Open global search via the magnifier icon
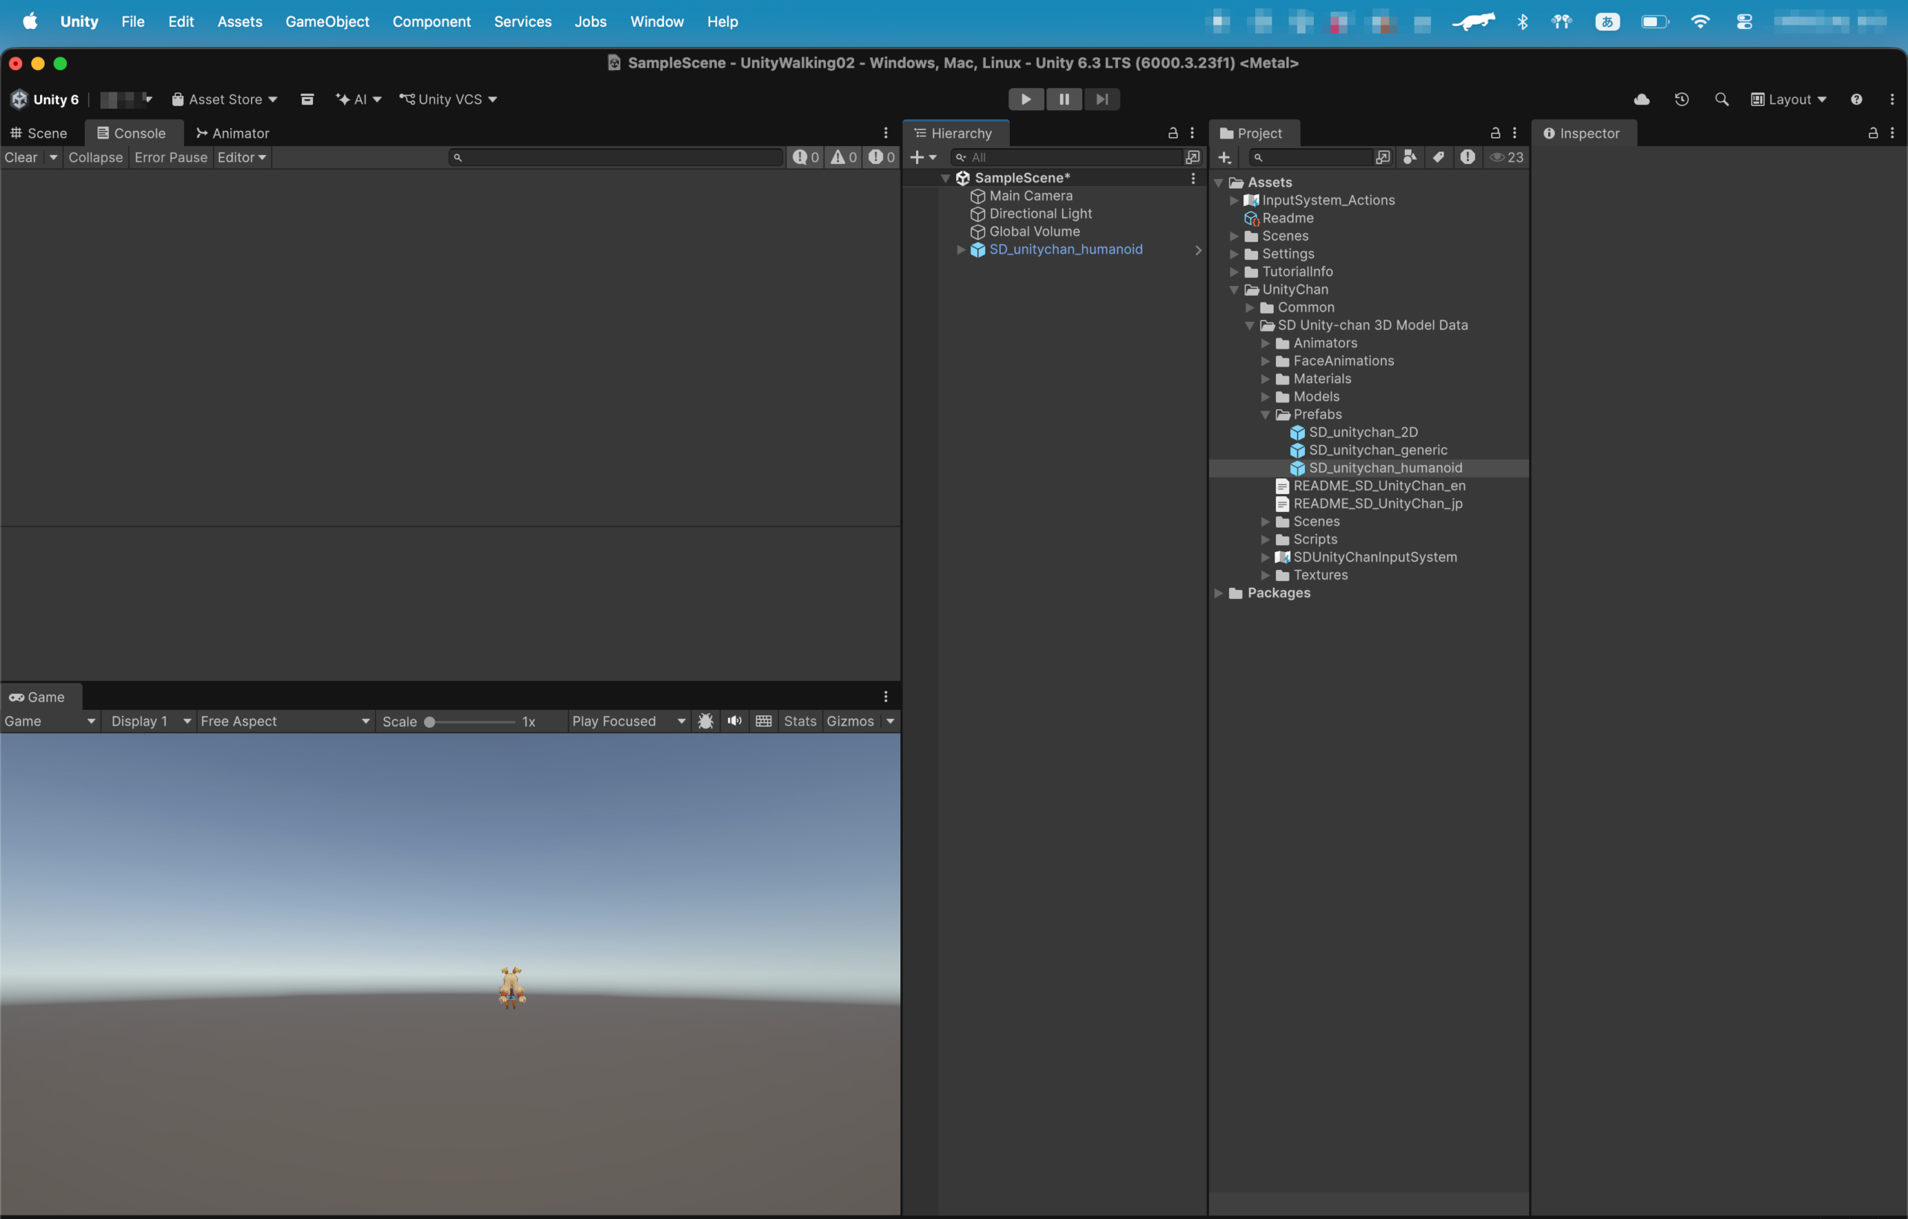 (x=1721, y=99)
